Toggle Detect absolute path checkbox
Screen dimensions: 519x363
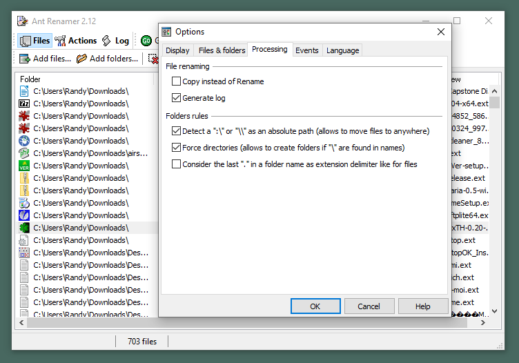coord(177,130)
